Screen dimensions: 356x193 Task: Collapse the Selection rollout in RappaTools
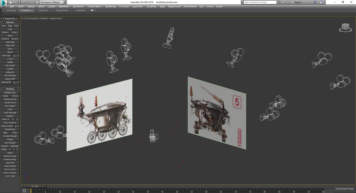tap(10, 22)
